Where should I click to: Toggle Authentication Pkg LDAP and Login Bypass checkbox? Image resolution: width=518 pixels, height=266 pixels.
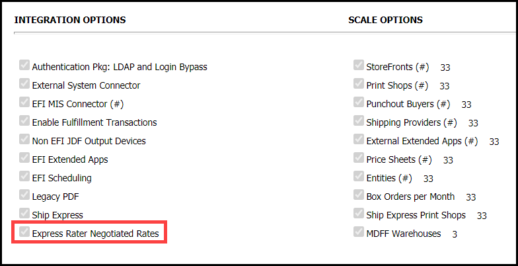[24, 66]
